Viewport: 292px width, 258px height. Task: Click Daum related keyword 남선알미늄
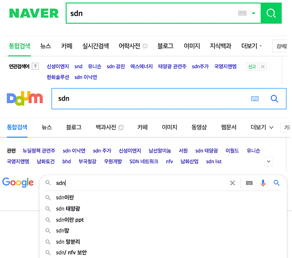click(160, 150)
